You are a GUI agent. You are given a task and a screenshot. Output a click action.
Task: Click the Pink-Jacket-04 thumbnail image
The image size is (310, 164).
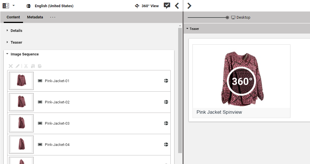tap(21, 144)
